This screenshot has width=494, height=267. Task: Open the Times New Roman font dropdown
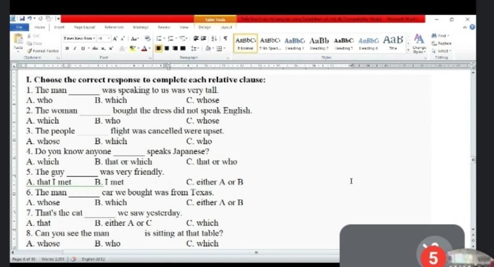(x=94, y=39)
